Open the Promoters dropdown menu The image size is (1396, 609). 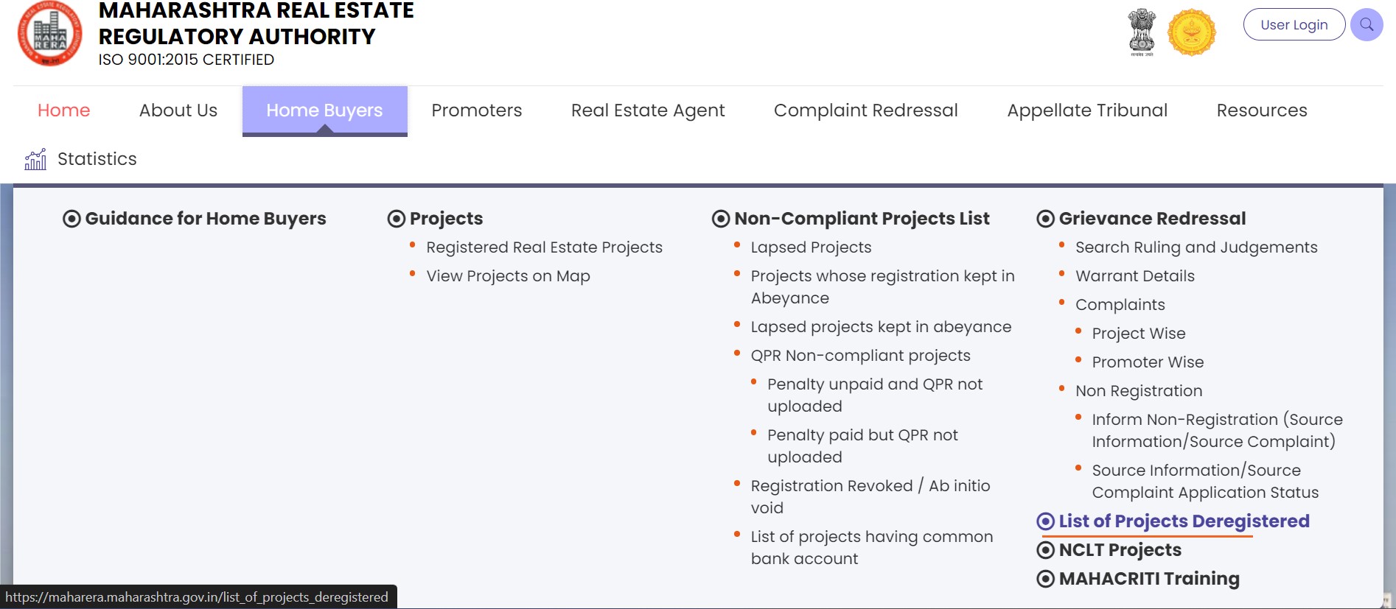point(476,110)
